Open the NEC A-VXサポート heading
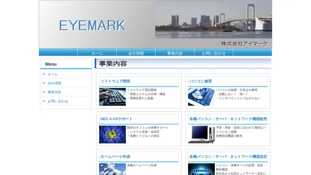The width and height of the screenshot is (311, 175). coord(116,119)
